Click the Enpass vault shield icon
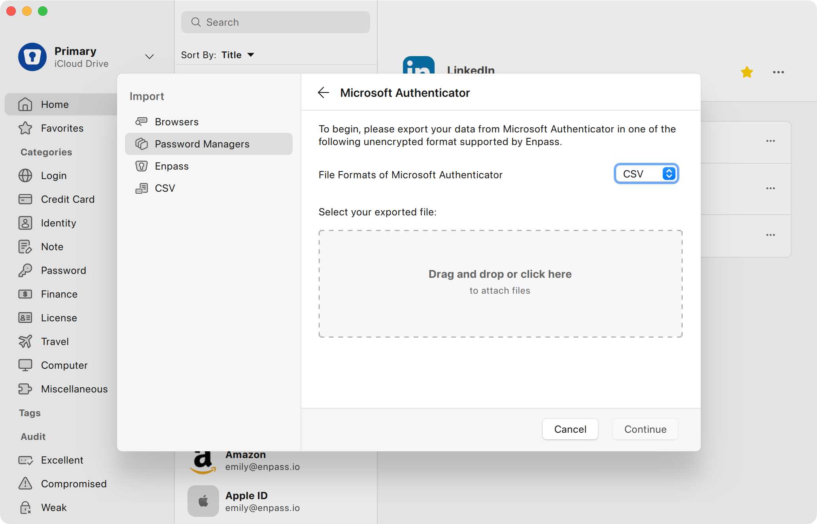Viewport: 817px width, 524px height. 32,57
